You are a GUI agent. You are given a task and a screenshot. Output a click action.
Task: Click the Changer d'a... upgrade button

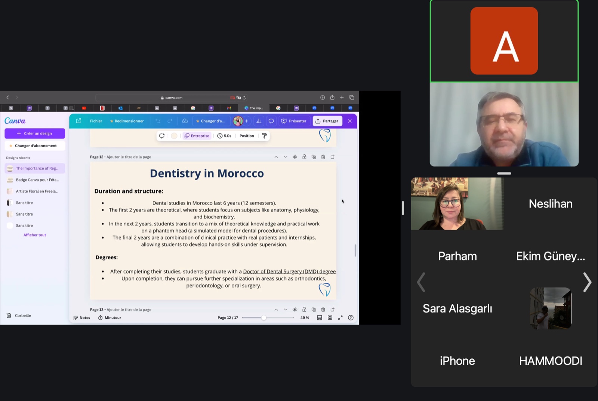210,121
